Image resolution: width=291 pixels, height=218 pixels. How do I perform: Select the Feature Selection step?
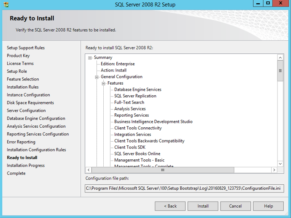pyautogui.click(x=23, y=79)
